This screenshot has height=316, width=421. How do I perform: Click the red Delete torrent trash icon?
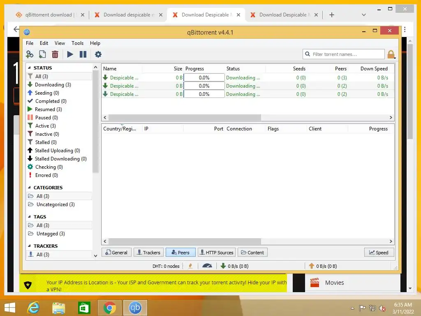coord(55,54)
